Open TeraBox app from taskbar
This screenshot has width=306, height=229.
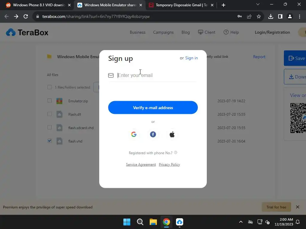pyautogui.click(x=180, y=222)
